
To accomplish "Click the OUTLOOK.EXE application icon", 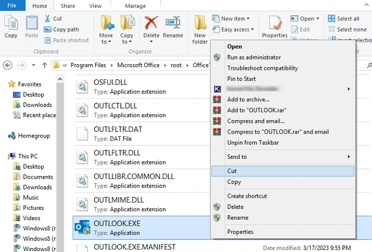I will pos(82,228).
